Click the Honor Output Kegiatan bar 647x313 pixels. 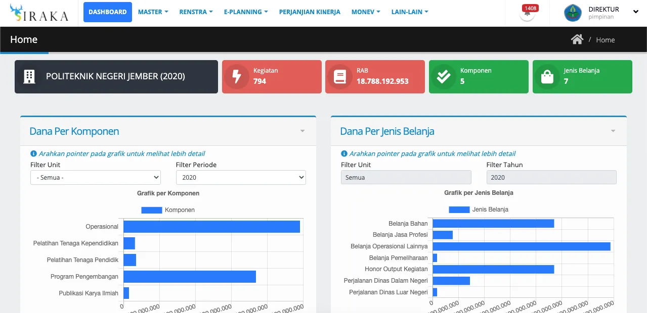click(x=493, y=269)
